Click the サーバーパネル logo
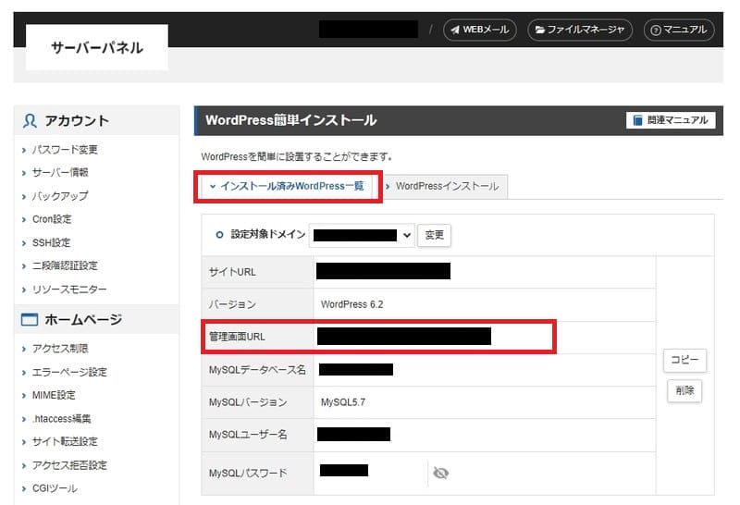 pos(97,48)
